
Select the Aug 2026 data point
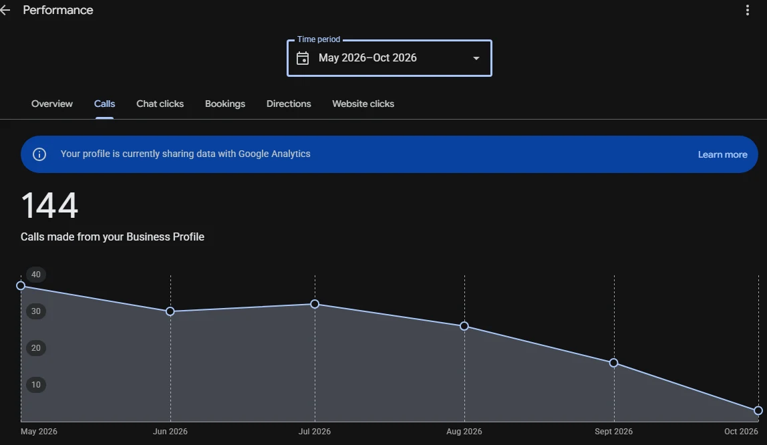(464, 326)
